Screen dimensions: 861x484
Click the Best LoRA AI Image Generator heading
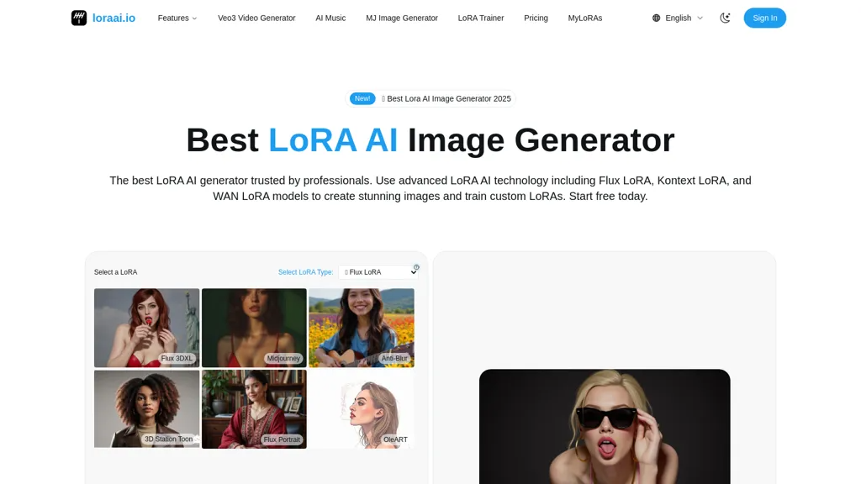pos(430,140)
